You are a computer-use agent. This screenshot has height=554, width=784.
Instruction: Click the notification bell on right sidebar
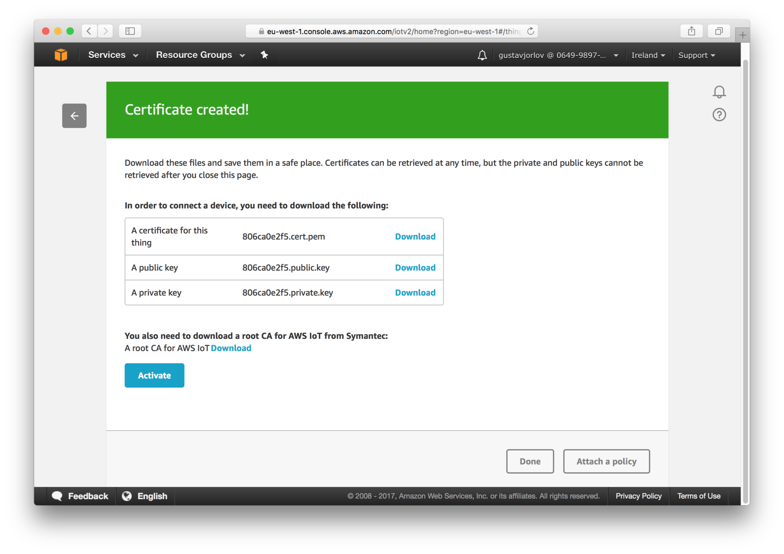point(719,92)
